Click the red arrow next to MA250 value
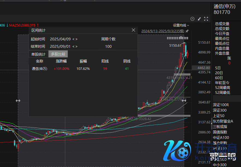 pyautogui.click(x=38, y=25)
